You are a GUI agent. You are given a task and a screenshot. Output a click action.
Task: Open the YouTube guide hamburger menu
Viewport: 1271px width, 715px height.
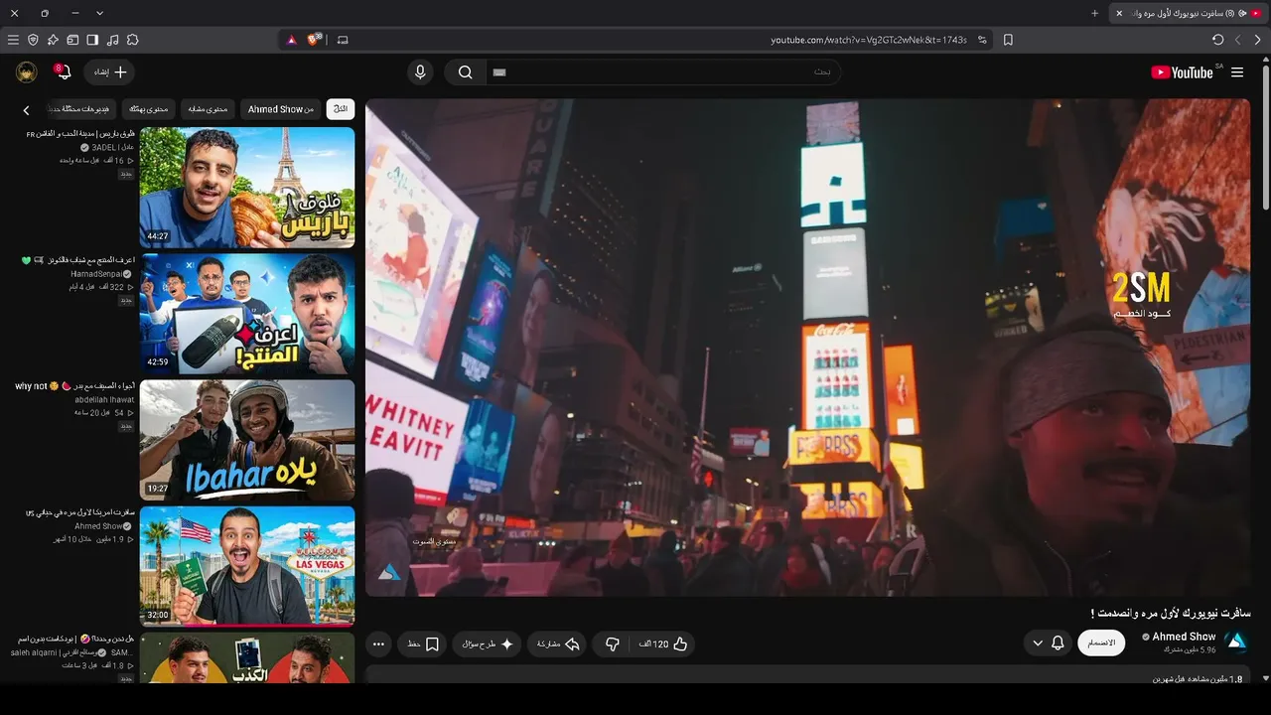1237,72
